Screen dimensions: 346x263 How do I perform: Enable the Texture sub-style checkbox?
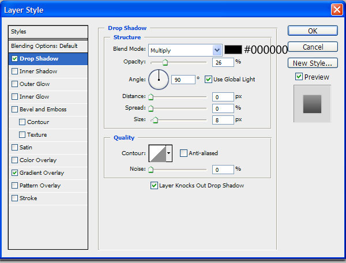(x=22, y=134)
